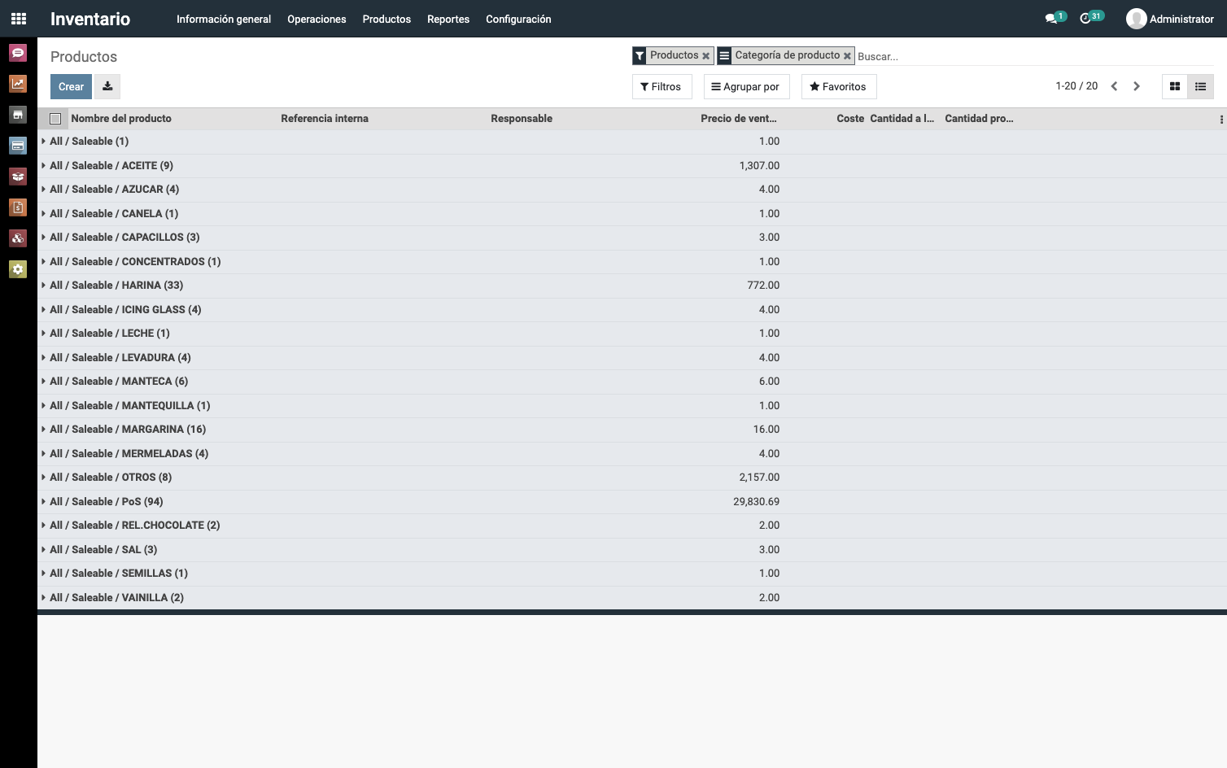The height and width of the screenshot is (768, 1227).
Task: Open the Configuración menu
Action: [518, 19]
